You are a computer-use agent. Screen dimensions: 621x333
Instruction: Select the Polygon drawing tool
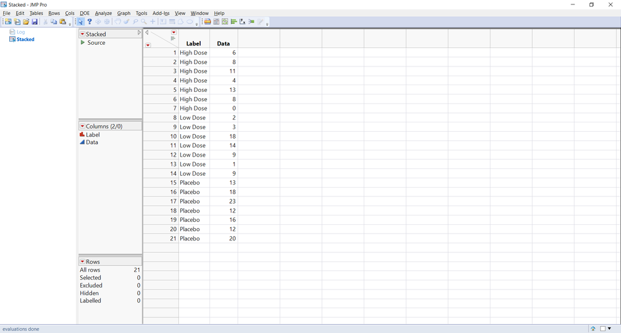[x=181, y=22]
